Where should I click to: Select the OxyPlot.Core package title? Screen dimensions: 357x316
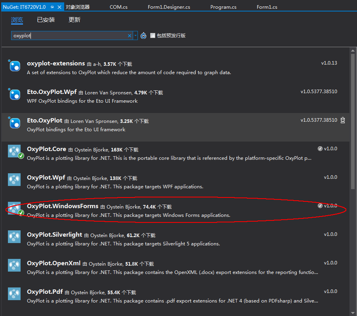pyautogui.click(x=46, y=149)
